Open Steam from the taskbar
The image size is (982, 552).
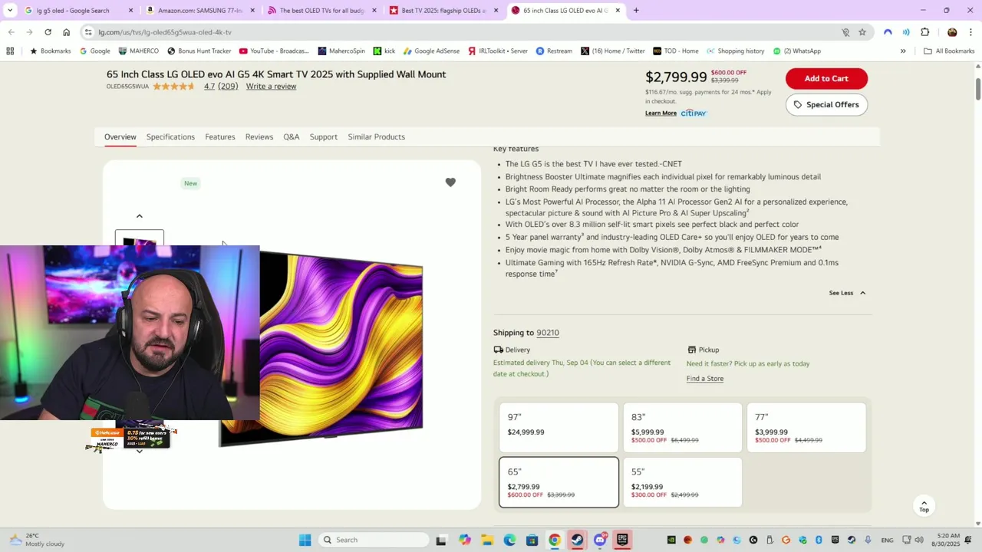click(577, 540)
